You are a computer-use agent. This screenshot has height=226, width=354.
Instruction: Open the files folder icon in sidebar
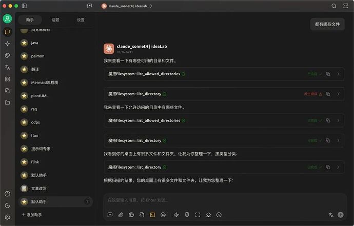coord(7,102)
